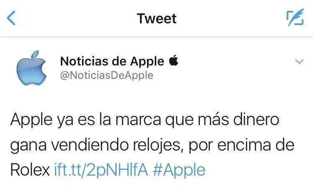Viewport: 313px width, 186px height.
Task: Select the @NoticiasDeApple handle
Action: [x=107, y=75]
